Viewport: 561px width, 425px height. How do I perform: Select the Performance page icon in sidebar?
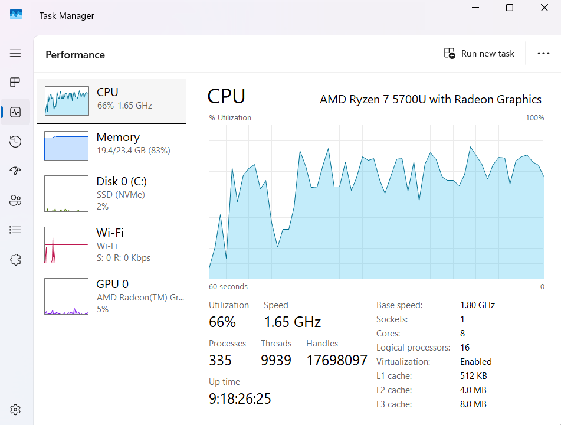(15, 112)
